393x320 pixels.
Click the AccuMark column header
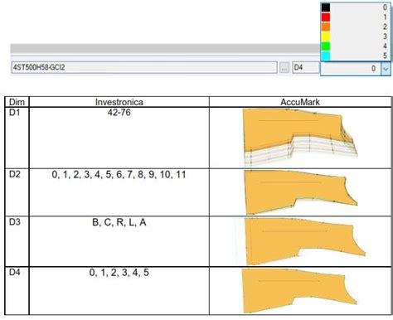click(x=300, y=102)
